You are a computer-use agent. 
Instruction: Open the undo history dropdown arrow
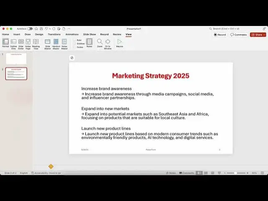coord(50,29)
